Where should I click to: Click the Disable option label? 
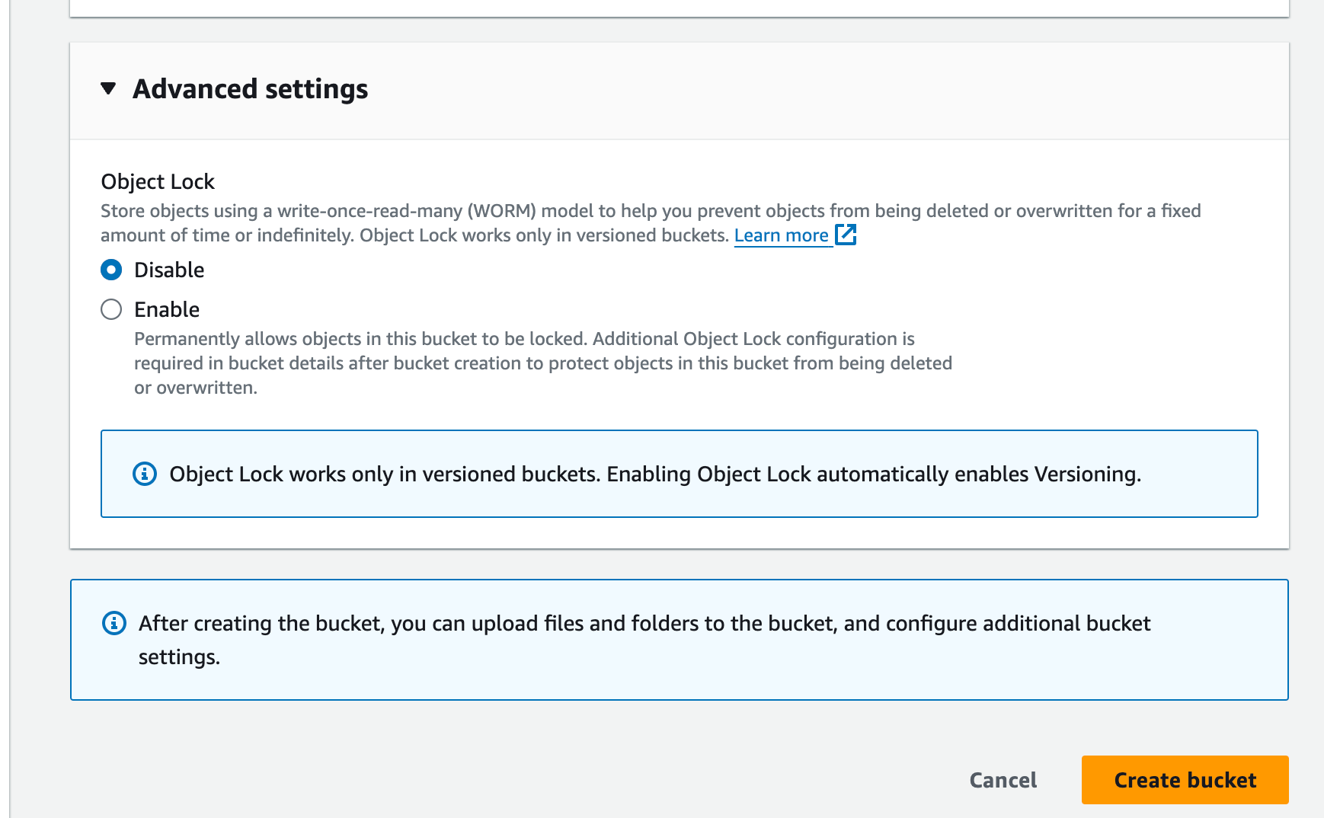click(x=169, y=270)
